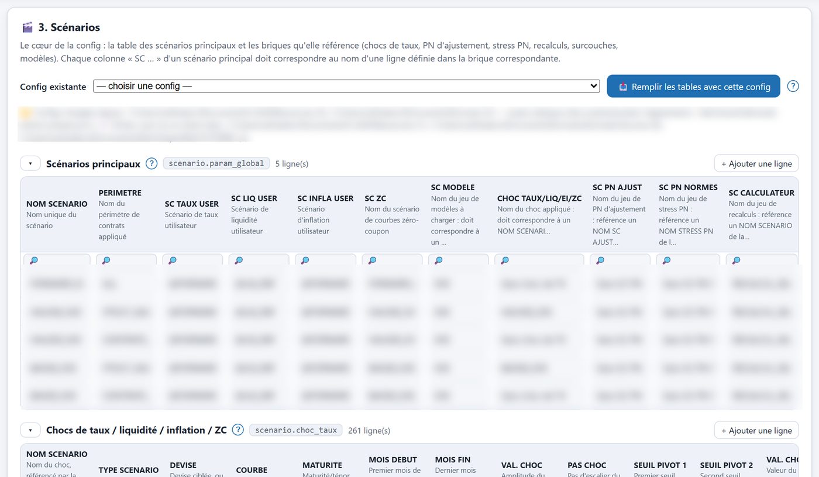Click help icon next to Remplir button
The width and height of the screenshot is (819, 477).
(x=793, y=86)
